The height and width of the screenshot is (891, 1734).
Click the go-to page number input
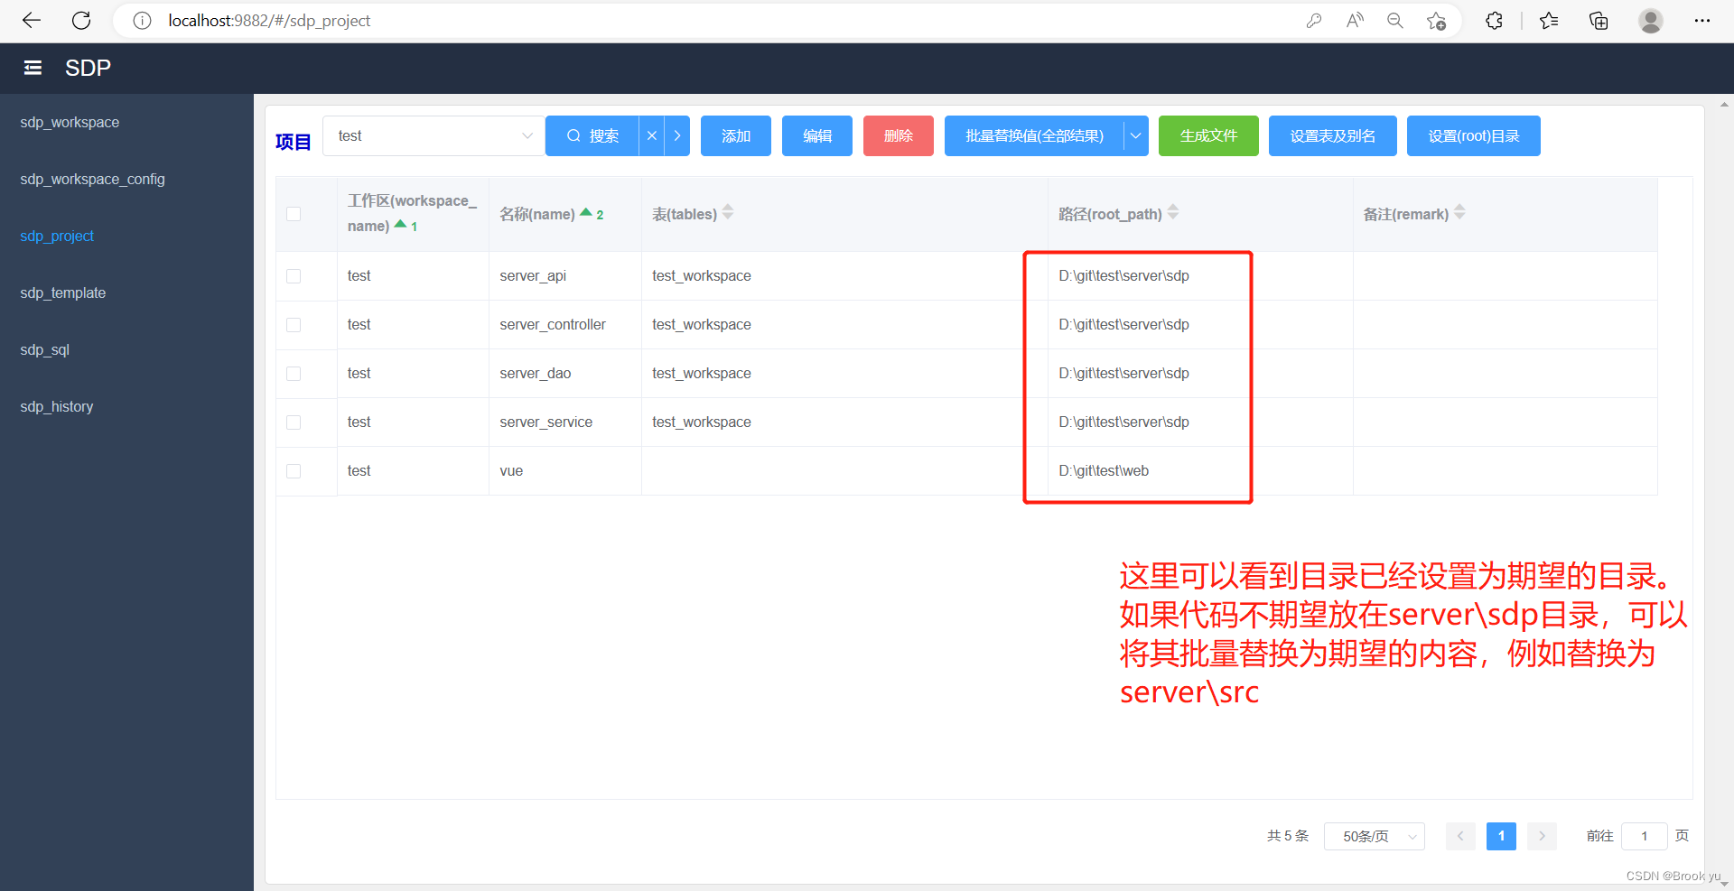click(1645, 836)
